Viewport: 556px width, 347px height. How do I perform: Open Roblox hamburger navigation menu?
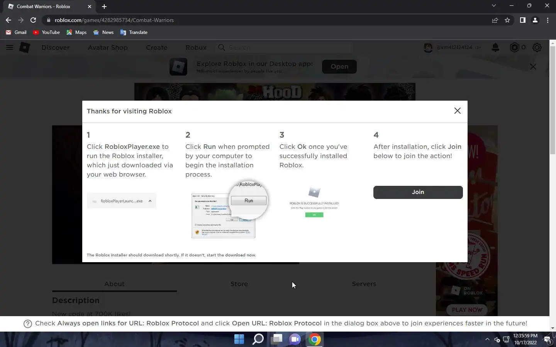pos(10,47)
